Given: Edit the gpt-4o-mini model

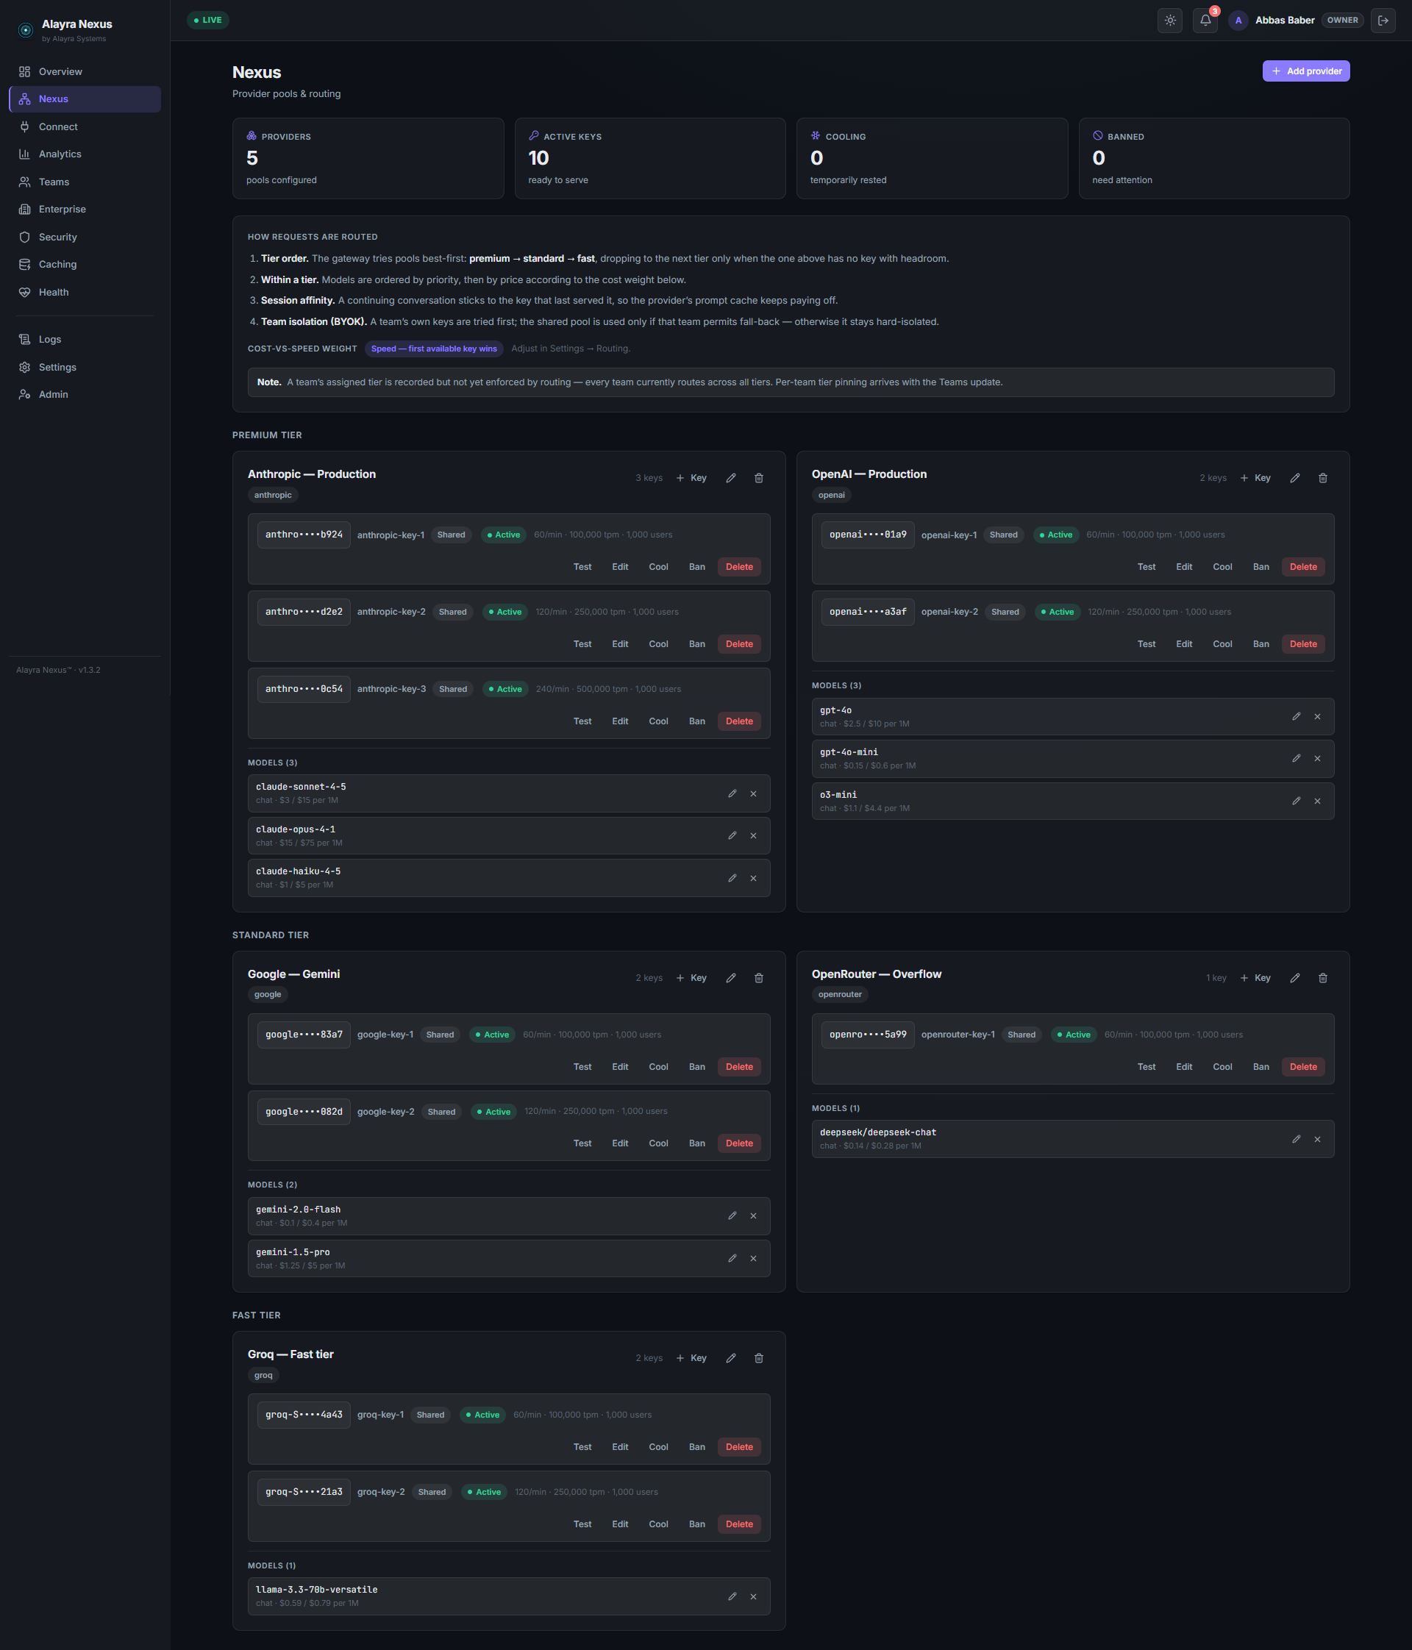Looking at the screenshot, I should [x=1296, y=758].
